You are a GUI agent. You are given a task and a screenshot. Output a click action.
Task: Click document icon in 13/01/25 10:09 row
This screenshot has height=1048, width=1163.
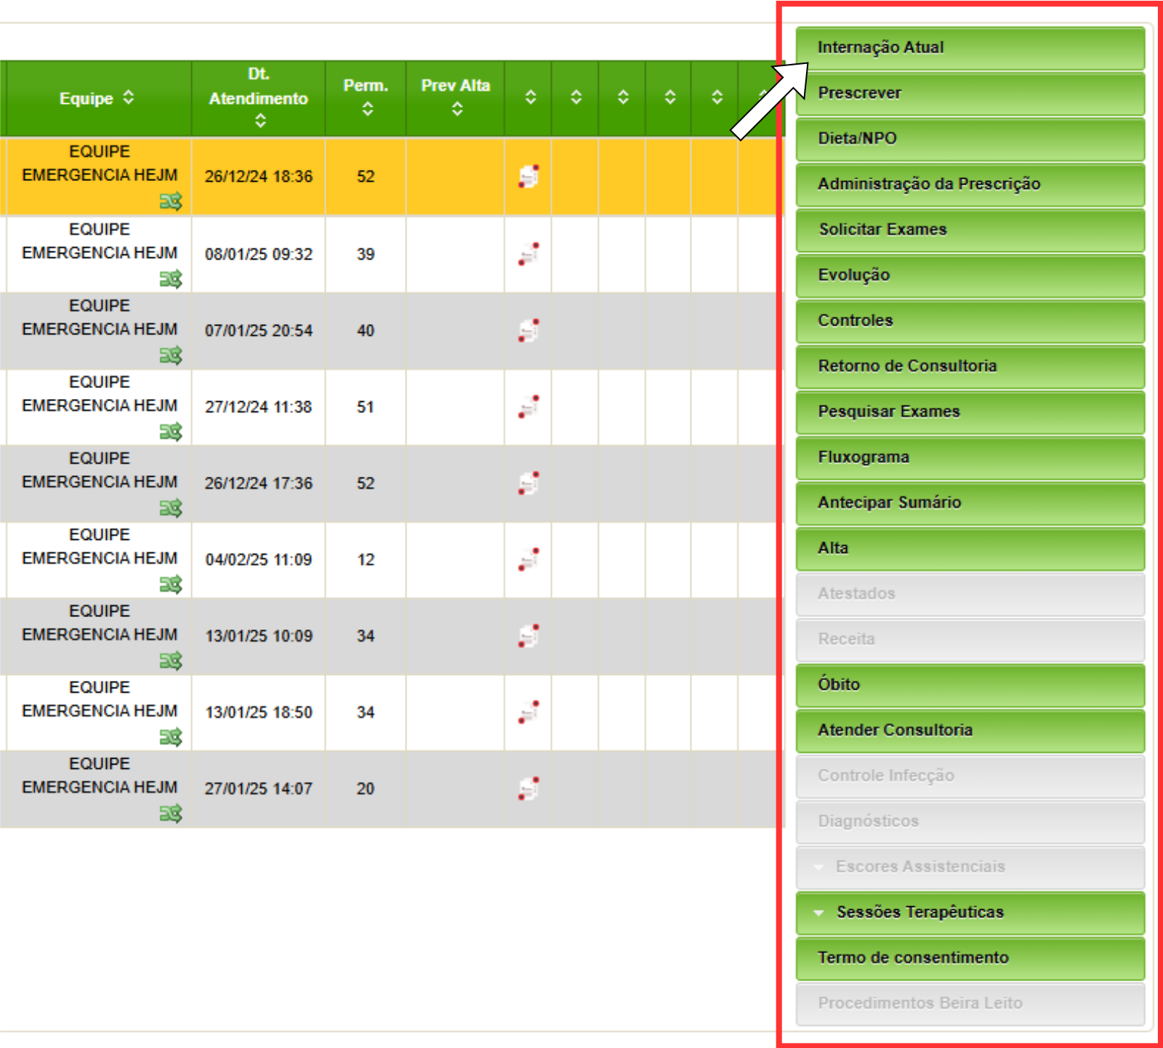point(528,636)
